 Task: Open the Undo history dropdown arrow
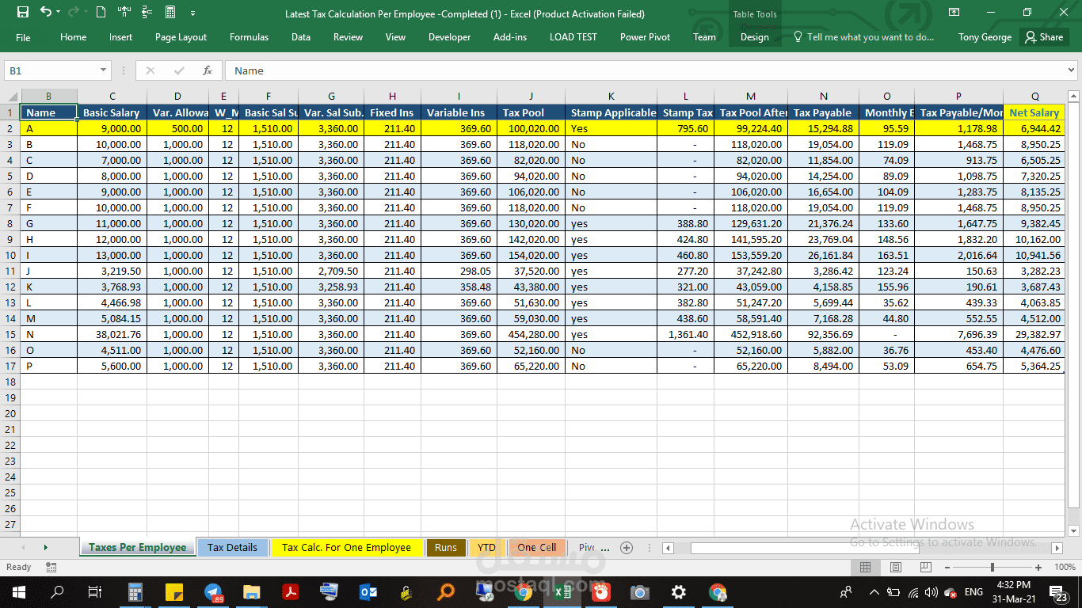point(59,13)
